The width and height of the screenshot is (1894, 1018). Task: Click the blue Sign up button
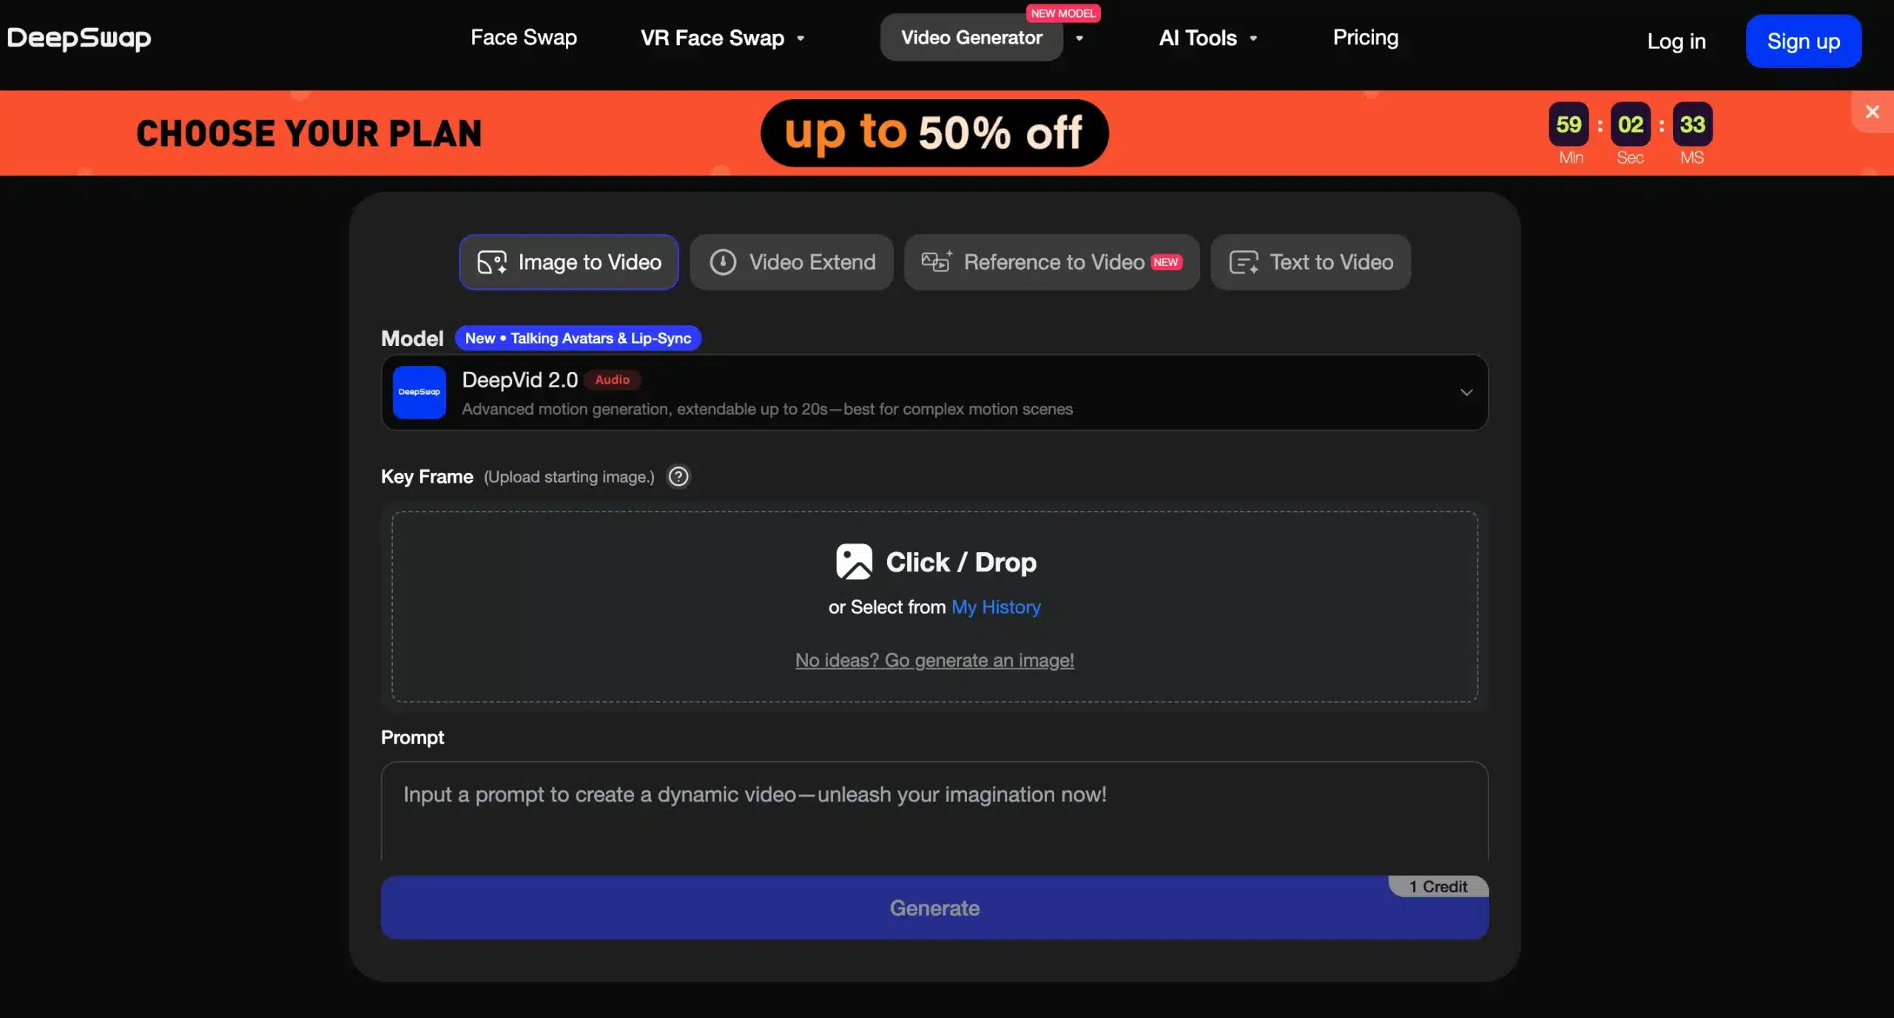click(x=1804, y=41)
